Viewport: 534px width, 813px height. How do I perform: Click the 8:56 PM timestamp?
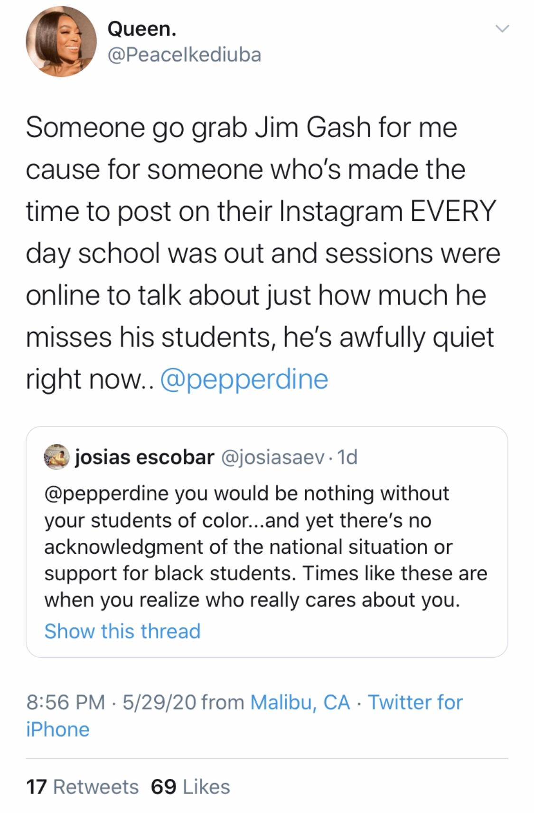tap(66, 702)
